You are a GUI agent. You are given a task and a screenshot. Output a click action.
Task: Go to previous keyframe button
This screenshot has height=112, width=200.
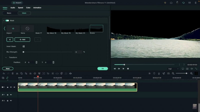[x=10, y=40]
